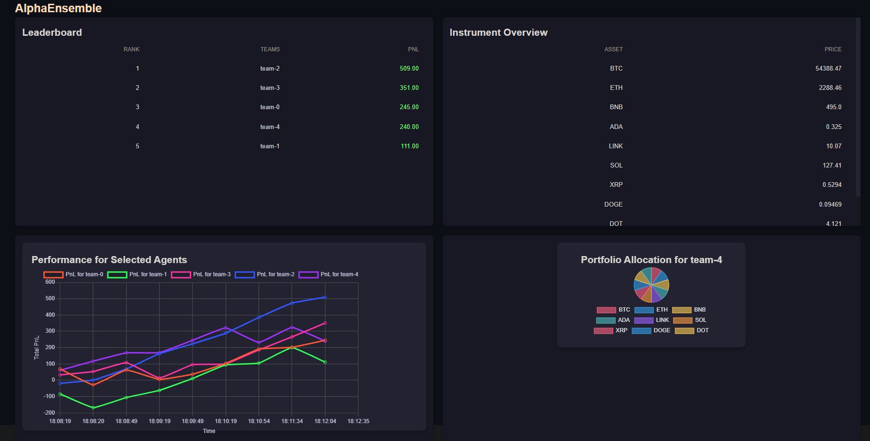
Task: Select team-4 in the leaderboard
Action: 270,127
